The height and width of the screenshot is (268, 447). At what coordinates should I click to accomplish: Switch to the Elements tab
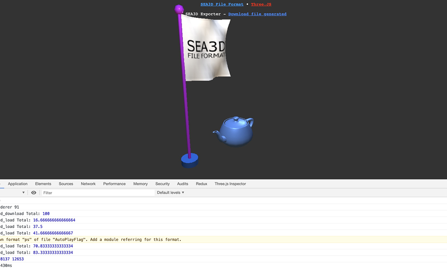click(x=43, y=184)
